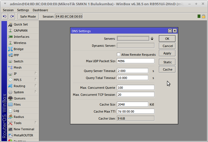The height and width of the screenshot is (142, 208).
Task: Click the Max UDP Packet Size field
Action: click(136, 61)
